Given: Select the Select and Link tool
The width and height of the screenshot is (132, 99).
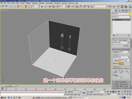Looking at the screenshot, I should (x=11, y=6).
